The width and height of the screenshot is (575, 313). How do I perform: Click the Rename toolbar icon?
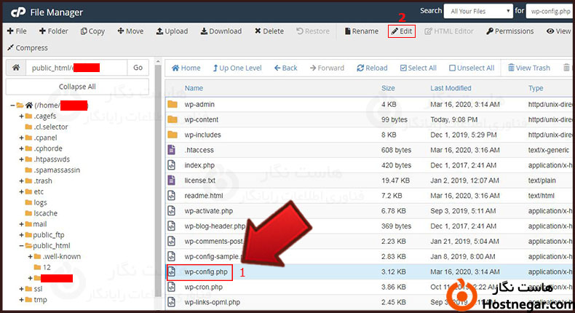click(x=361, y=31)
